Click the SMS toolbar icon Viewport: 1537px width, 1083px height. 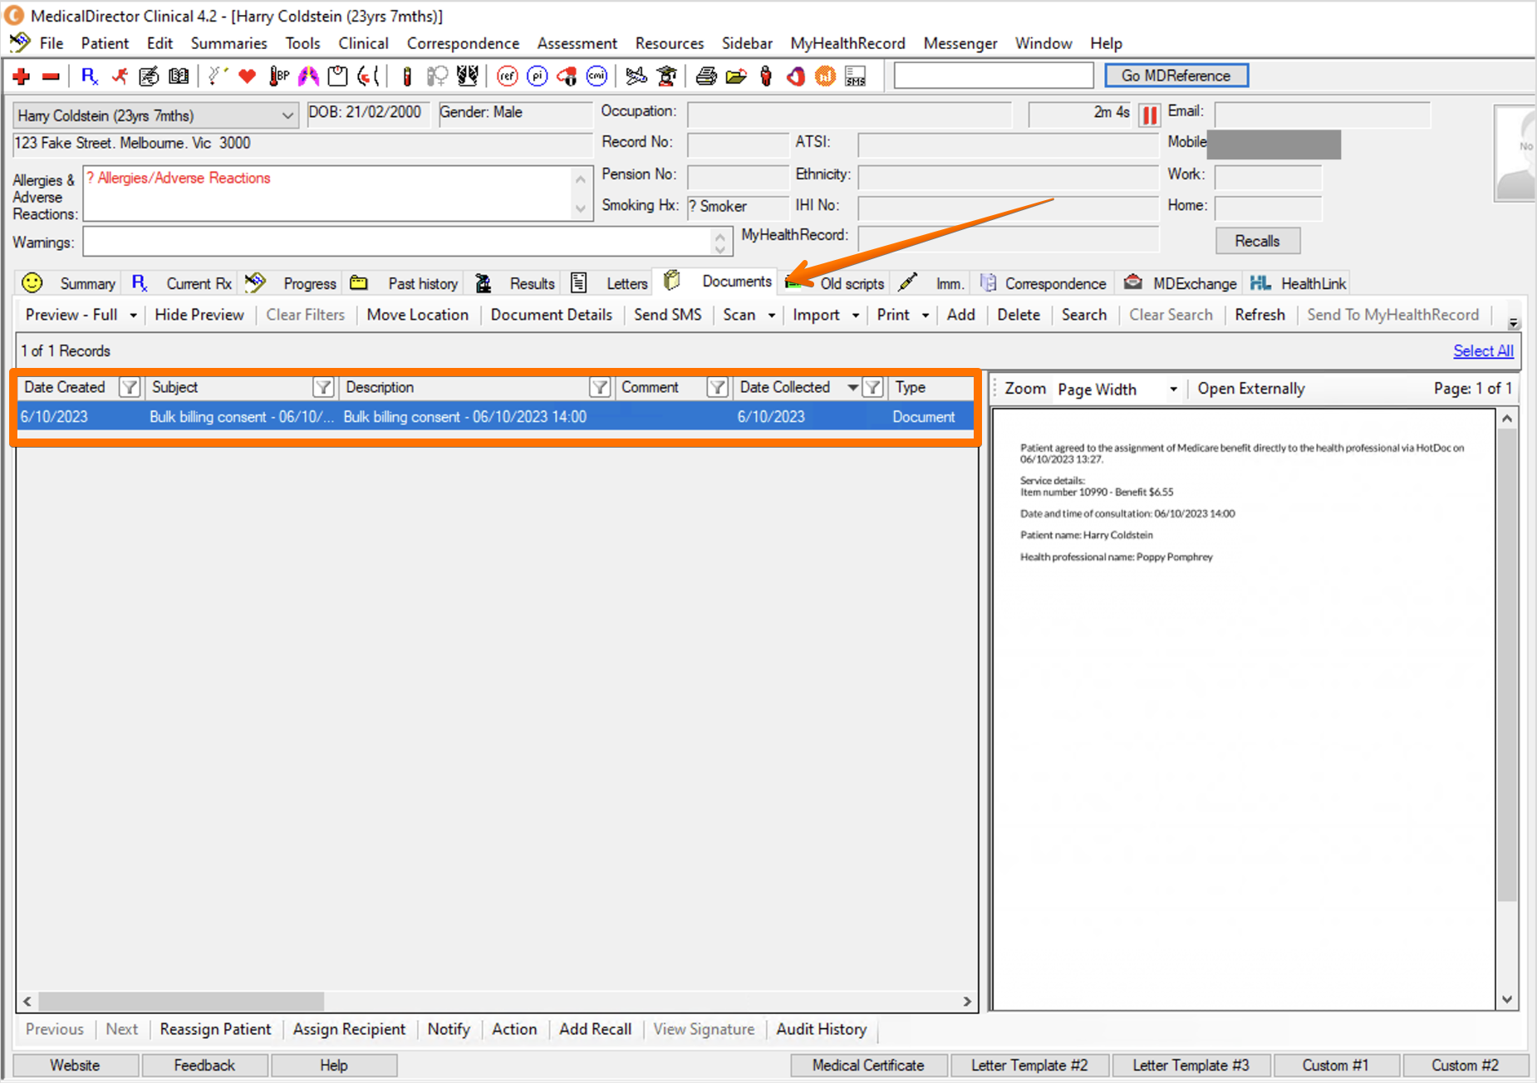pos(856,76)
